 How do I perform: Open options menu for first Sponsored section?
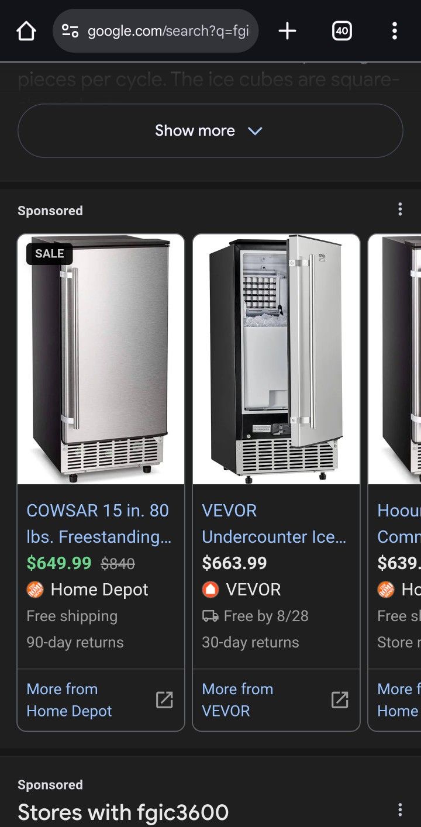[x=400, y=209]
